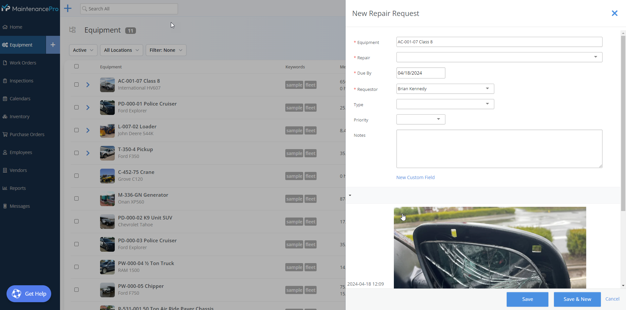Open the All Locations dropdown
The width and height of the screenshot is (626, 310).
(121, 50)
